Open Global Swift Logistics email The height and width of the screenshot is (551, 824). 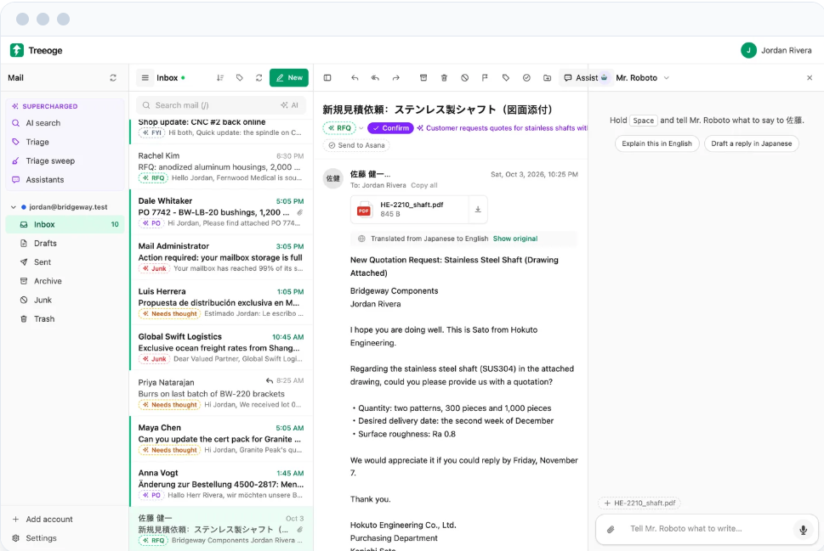(x=221, y=347)
